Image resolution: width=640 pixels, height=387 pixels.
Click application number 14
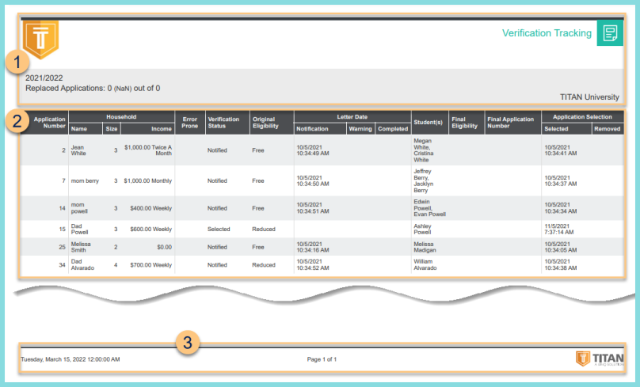(x=62, y=208)
